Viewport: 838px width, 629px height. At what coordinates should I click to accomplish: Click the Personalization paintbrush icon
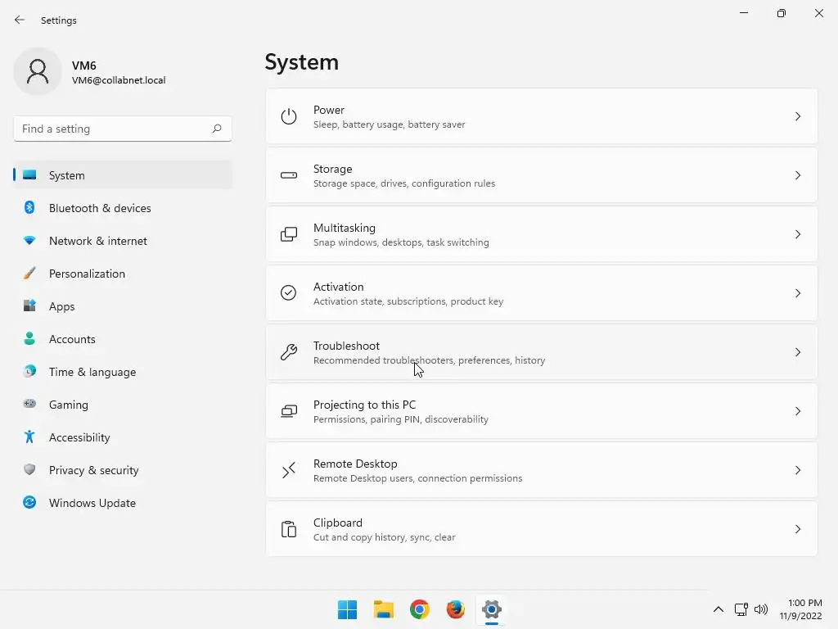pos(29,274)
